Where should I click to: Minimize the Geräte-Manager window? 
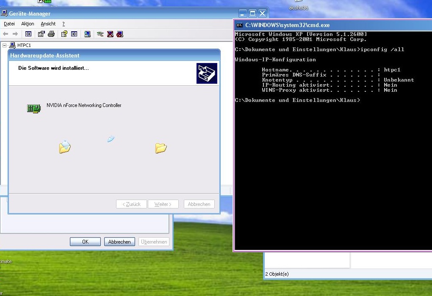242,13
